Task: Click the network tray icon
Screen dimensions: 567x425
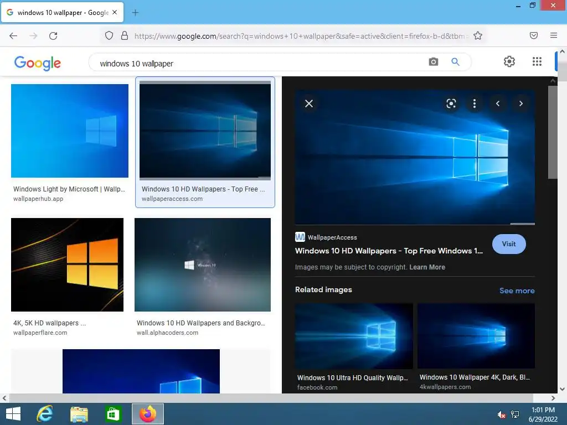Action: point(515,414)
